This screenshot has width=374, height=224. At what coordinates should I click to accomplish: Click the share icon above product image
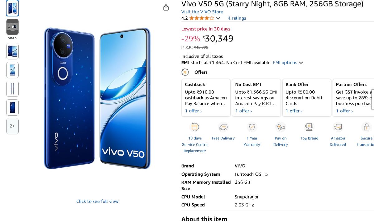(x=166, y=7)
